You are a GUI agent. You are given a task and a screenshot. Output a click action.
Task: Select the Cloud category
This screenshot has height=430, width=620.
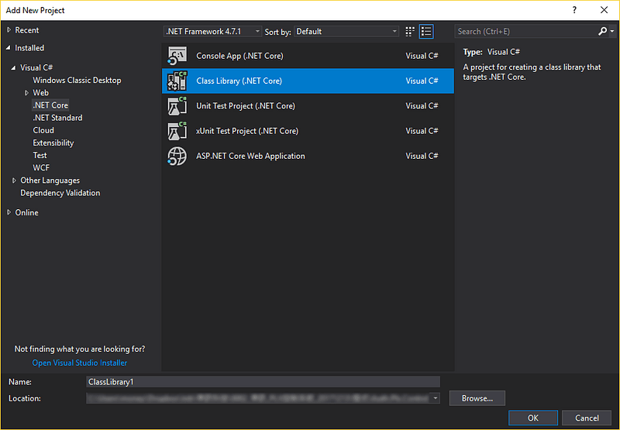[x=43, y=130]
